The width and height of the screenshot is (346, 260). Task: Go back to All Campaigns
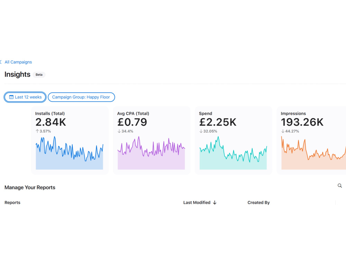(18, 62)
